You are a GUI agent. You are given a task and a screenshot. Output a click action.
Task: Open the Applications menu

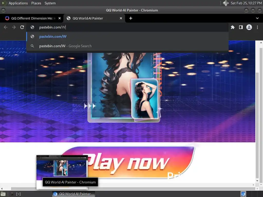coord(18,3)
